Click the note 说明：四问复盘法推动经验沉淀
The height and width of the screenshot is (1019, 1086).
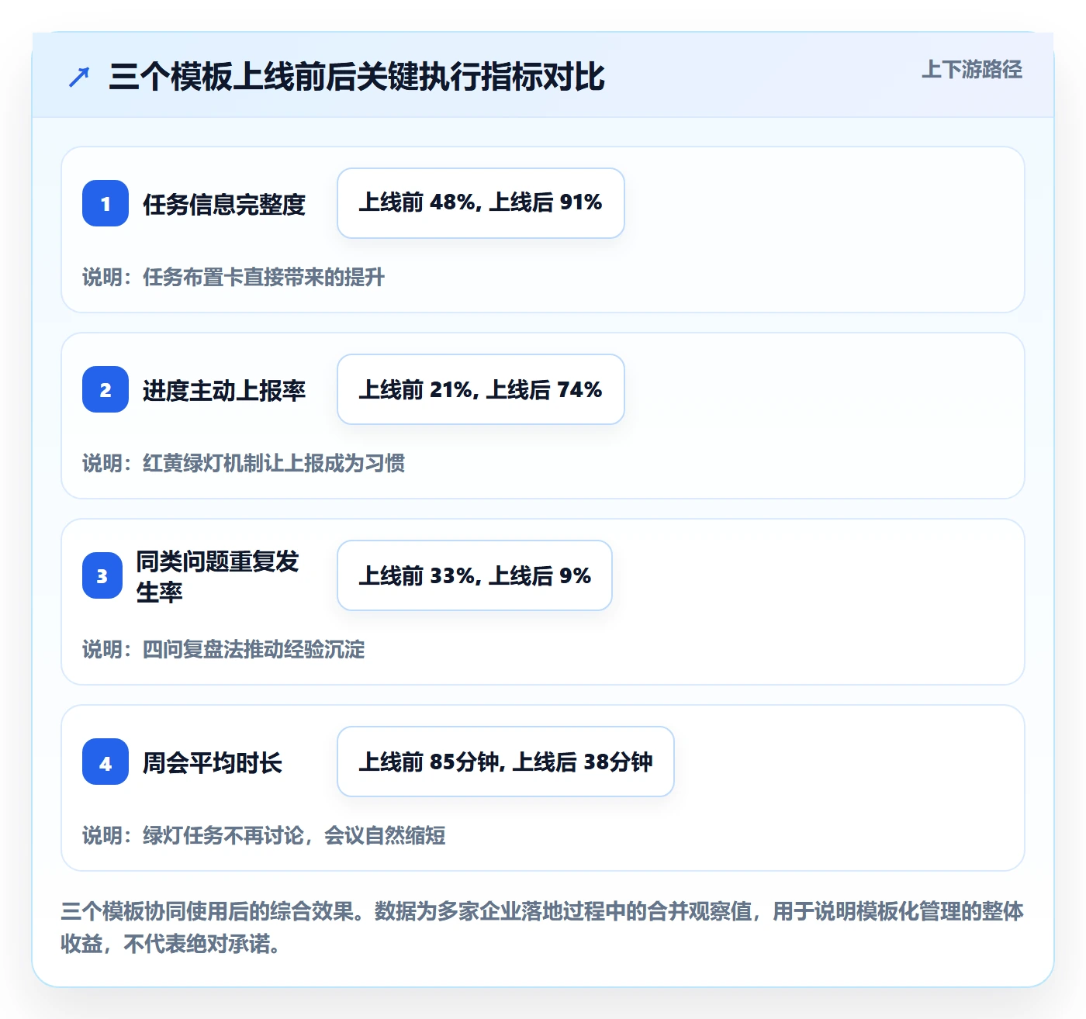223,650
